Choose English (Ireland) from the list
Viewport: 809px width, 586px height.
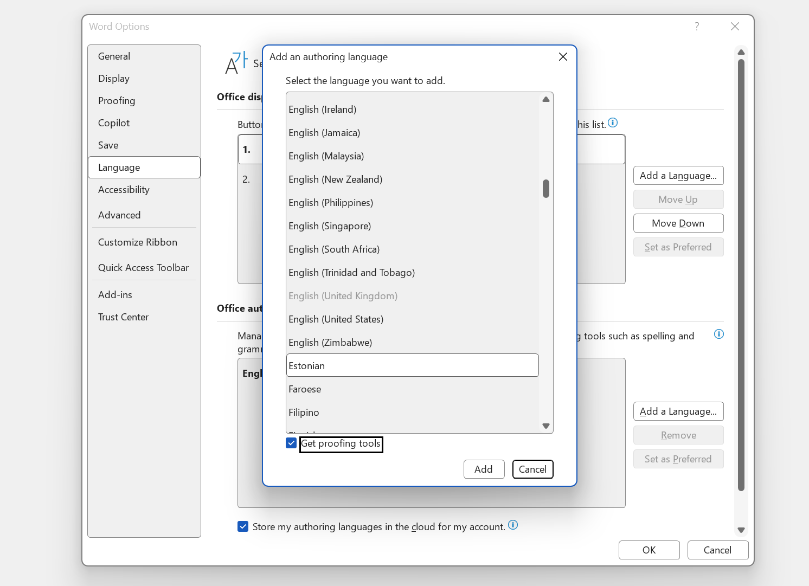tap(413, 110)
